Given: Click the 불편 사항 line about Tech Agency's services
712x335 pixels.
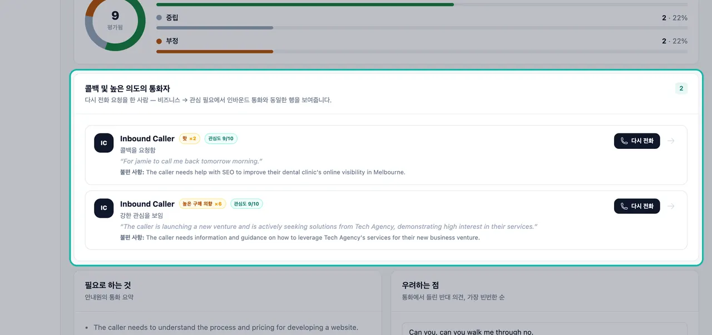Looking at the screenshot, I should click(300, 238).
